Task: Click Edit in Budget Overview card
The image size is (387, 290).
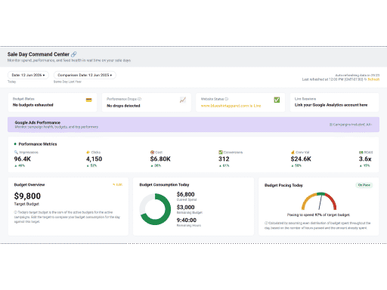Action: point(117,184)
